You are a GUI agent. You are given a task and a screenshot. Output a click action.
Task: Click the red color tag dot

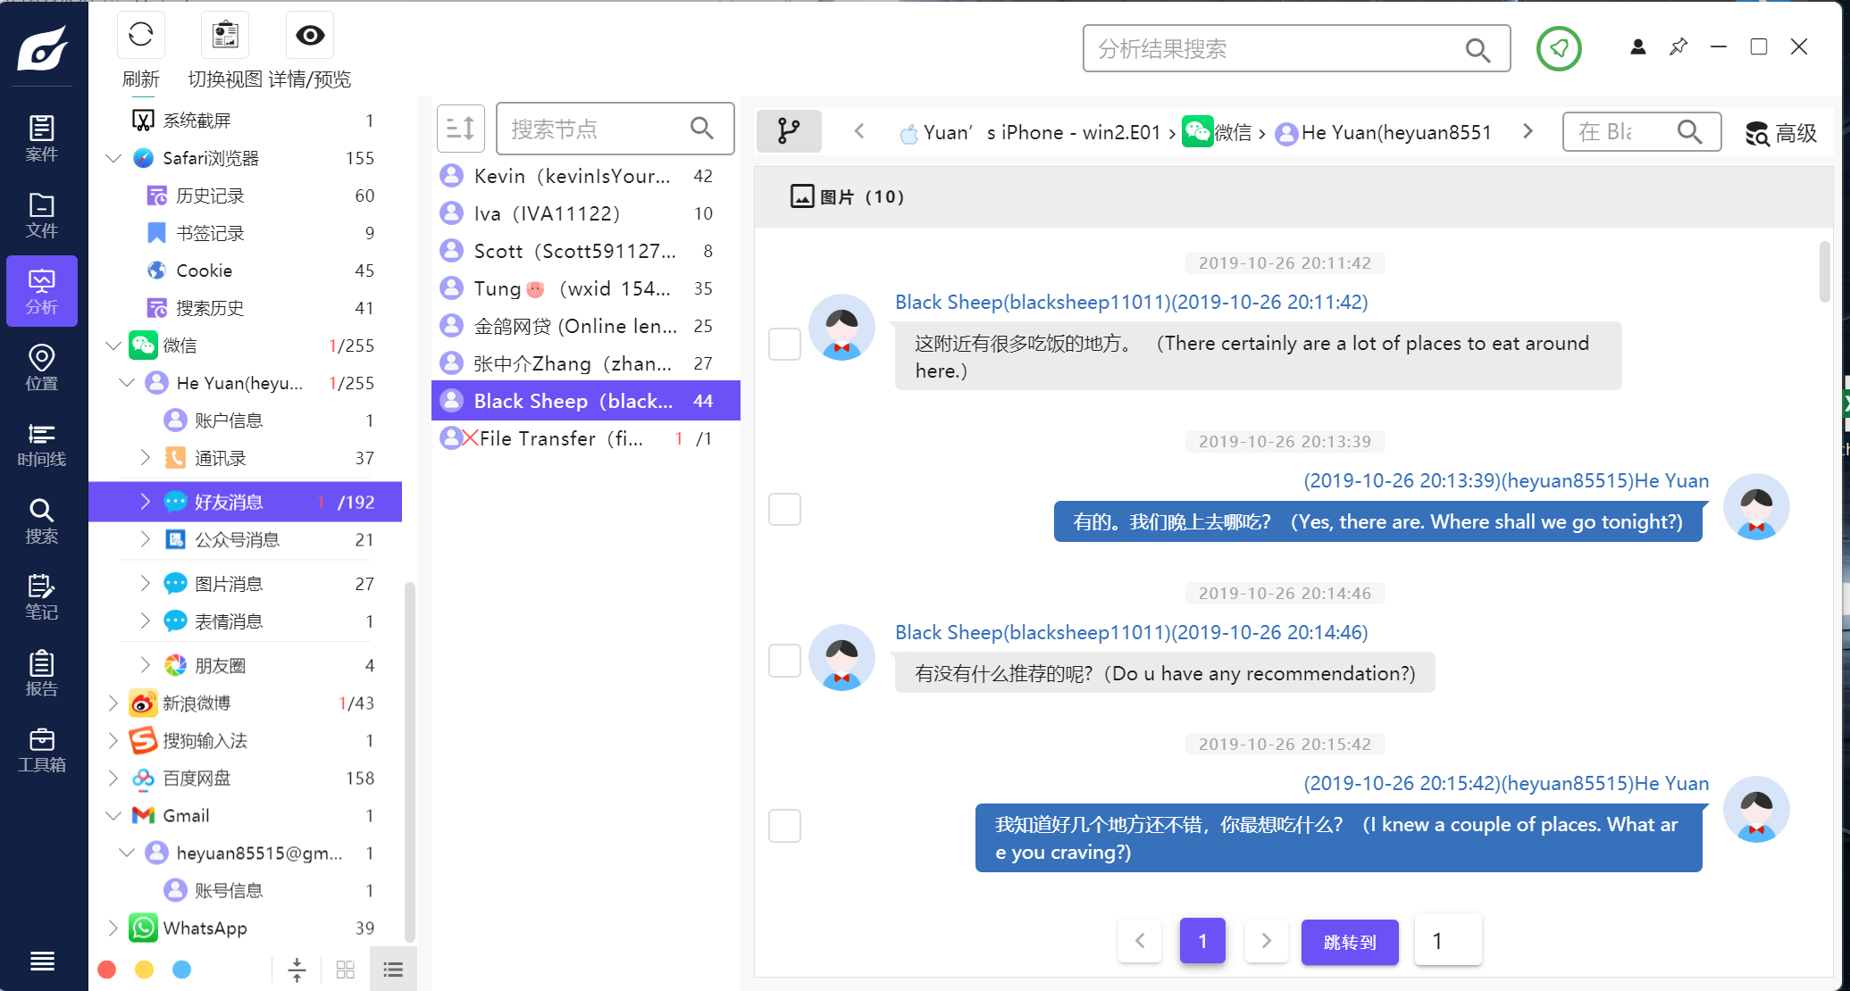point(107,970)
